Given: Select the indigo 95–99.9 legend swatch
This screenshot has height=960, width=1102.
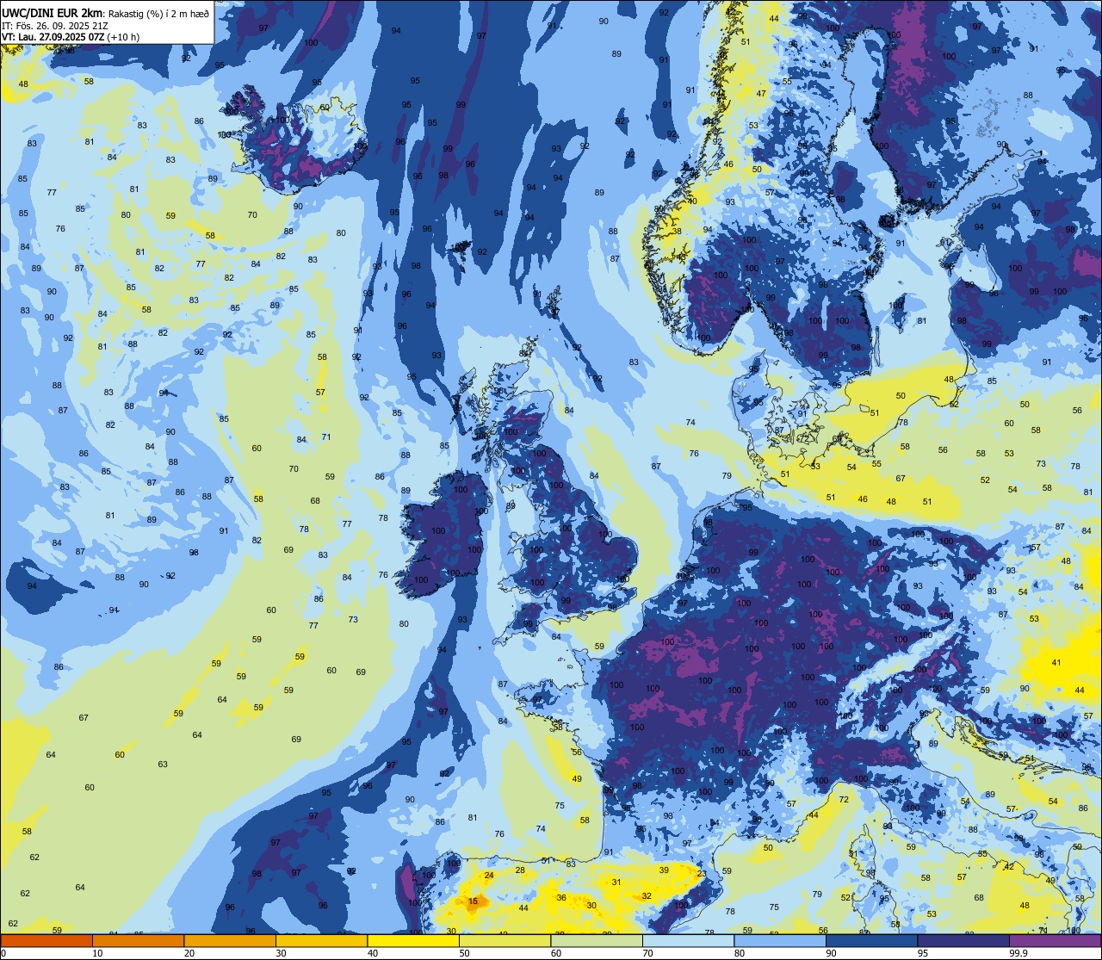Looking at the screenshot, I should click(x=963, y=940).
